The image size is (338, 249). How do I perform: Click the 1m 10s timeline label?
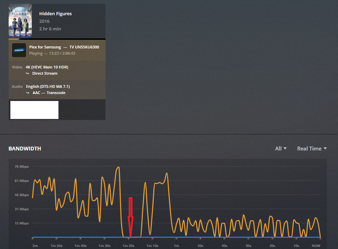pos(153,246)
